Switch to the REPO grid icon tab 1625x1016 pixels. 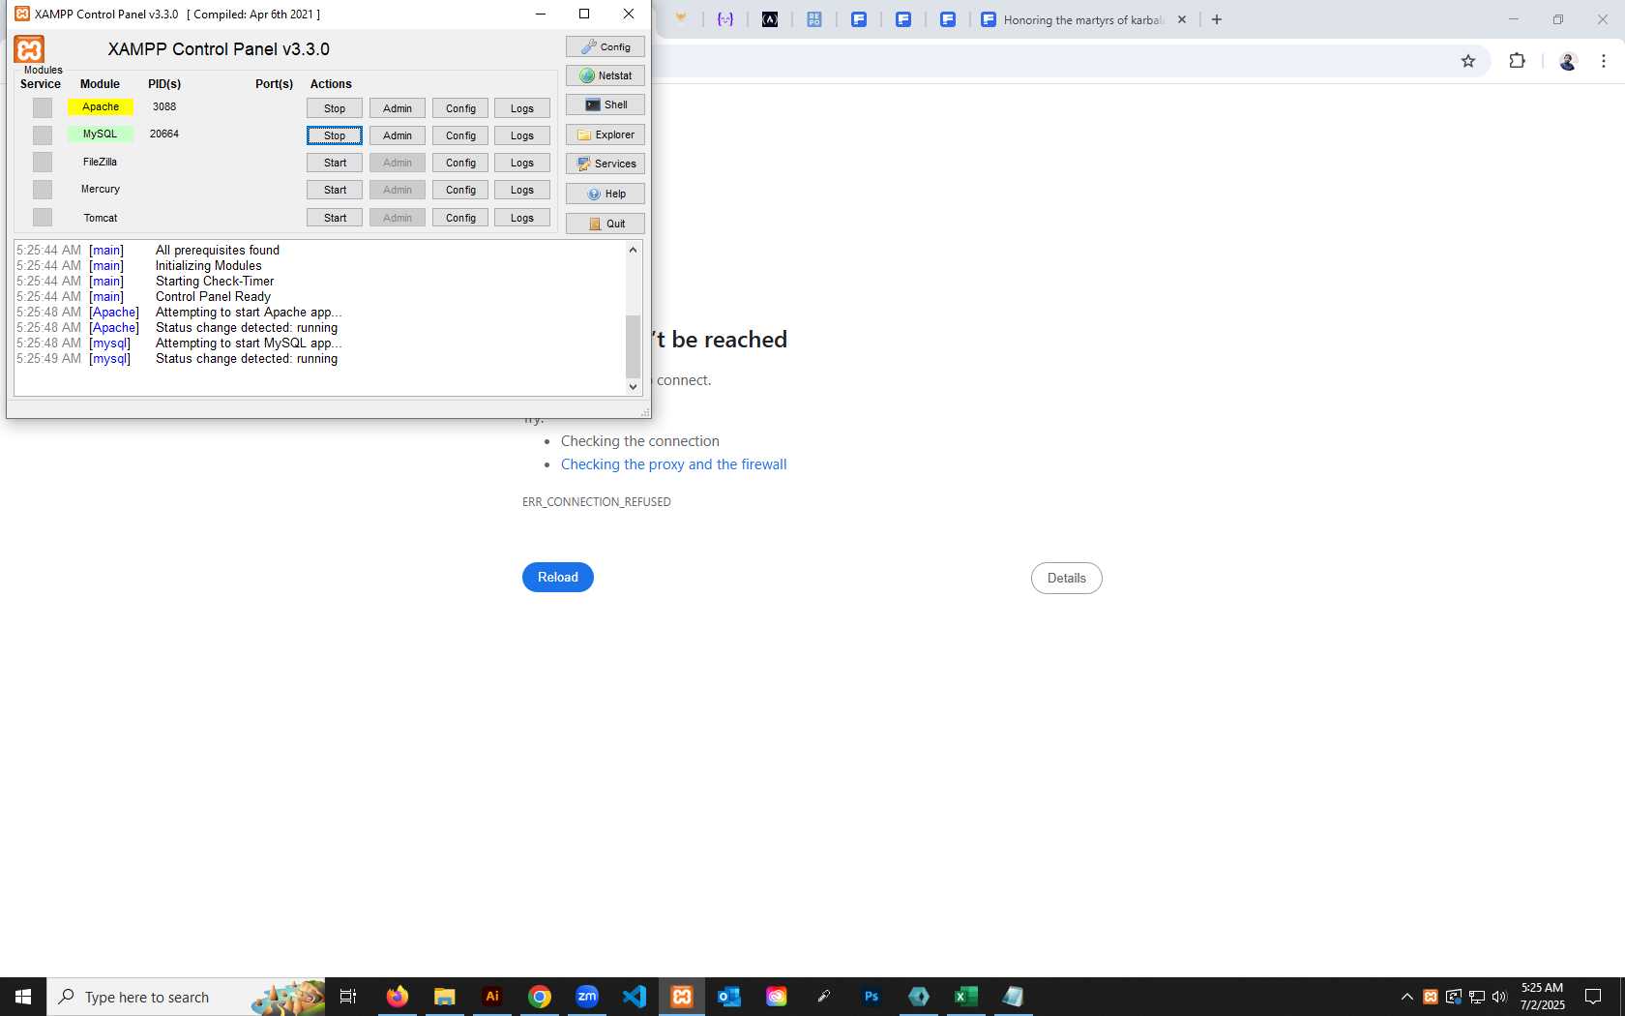tap(814, 19)
